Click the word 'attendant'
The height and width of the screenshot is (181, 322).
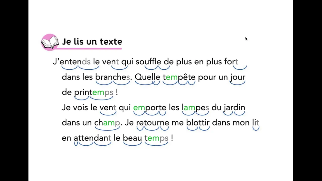coord(92,138)
